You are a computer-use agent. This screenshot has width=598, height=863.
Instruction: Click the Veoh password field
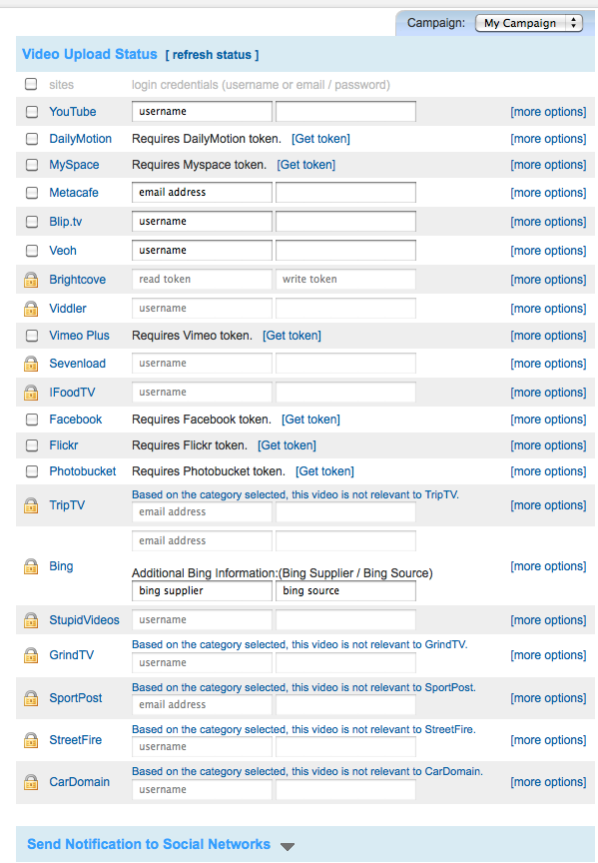[x=345, y=251]
